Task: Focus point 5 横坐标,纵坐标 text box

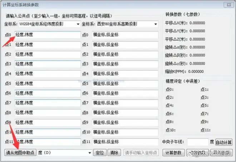Action: pyautogui.click(x=124, y=83)
